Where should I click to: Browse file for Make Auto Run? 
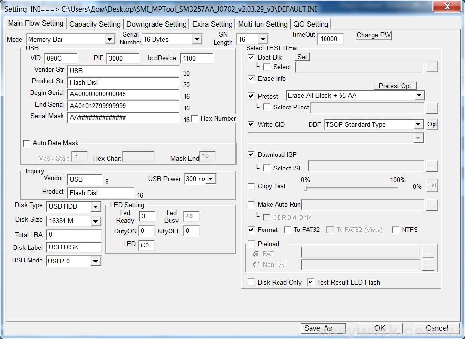pyautogui.click(x=432, y=205)
